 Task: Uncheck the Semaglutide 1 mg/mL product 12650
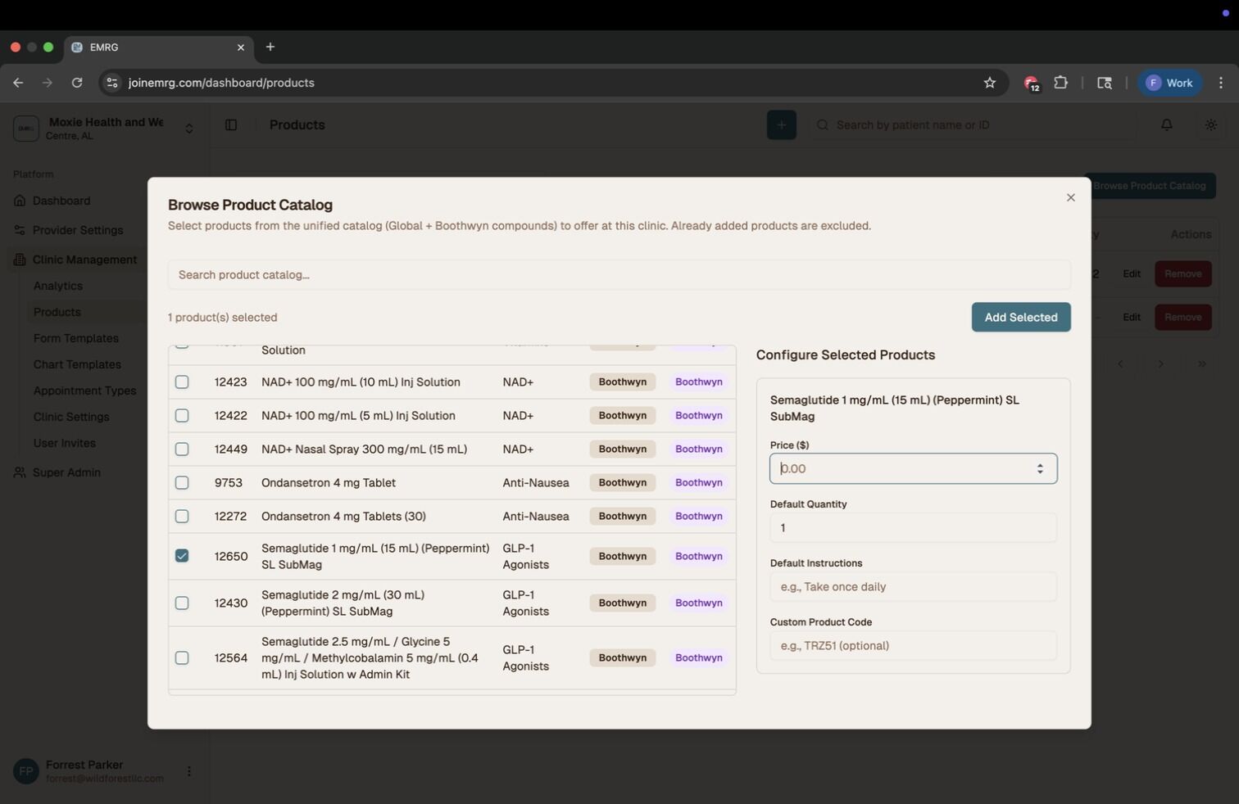pos(182,556)
